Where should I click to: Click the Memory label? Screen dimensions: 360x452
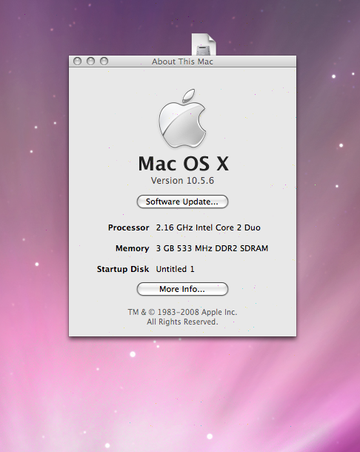(133, 248)
